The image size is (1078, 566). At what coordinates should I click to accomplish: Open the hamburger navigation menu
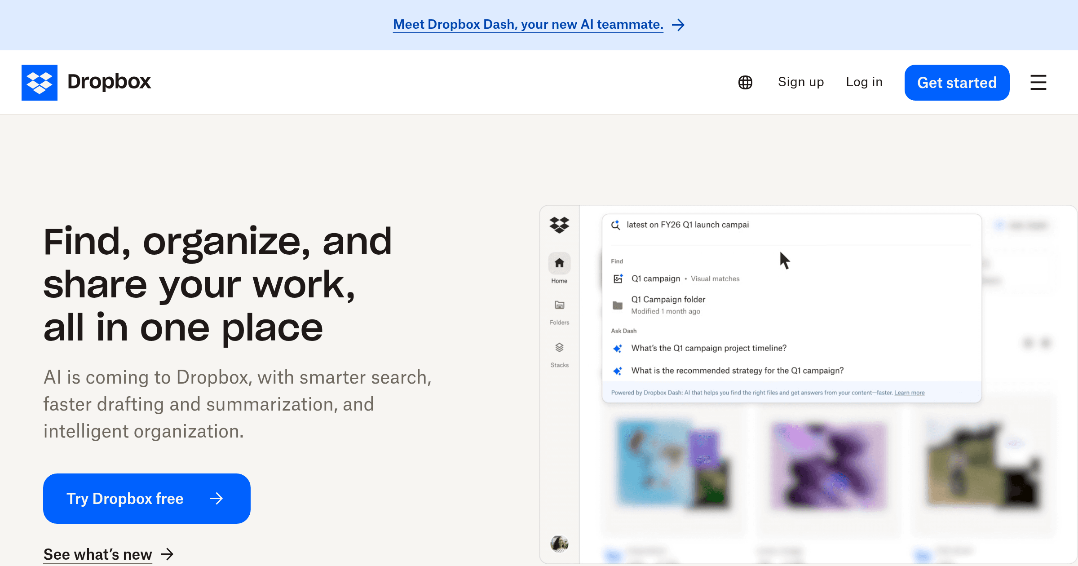coord(1038,82)
